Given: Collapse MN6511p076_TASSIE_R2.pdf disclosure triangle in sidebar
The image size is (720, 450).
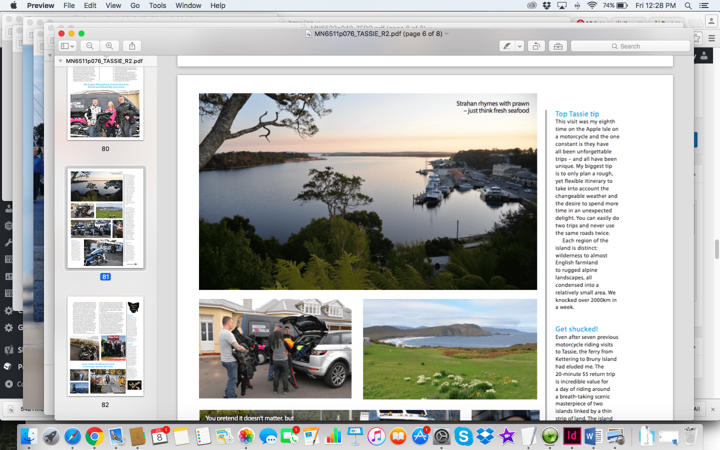Looking at the screenshot, I should click(x=60, y=61).
